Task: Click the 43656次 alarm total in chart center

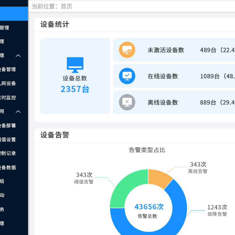Action: coord(149,207)
